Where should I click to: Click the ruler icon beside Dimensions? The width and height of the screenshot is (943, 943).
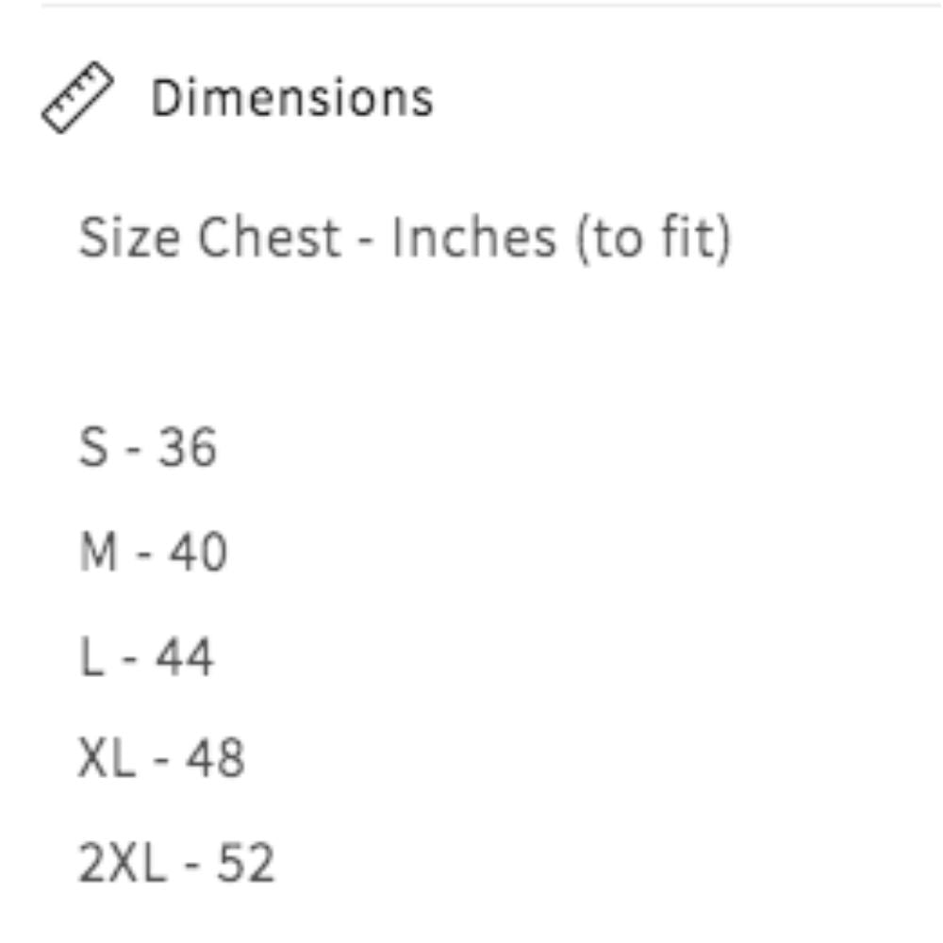(77, 98)
